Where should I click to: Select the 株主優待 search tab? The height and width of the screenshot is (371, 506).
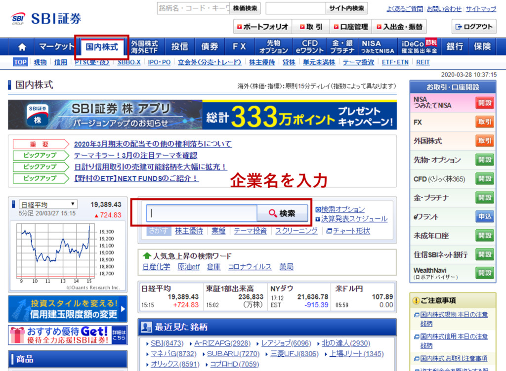pyautogui.click(x=189, y=231)
